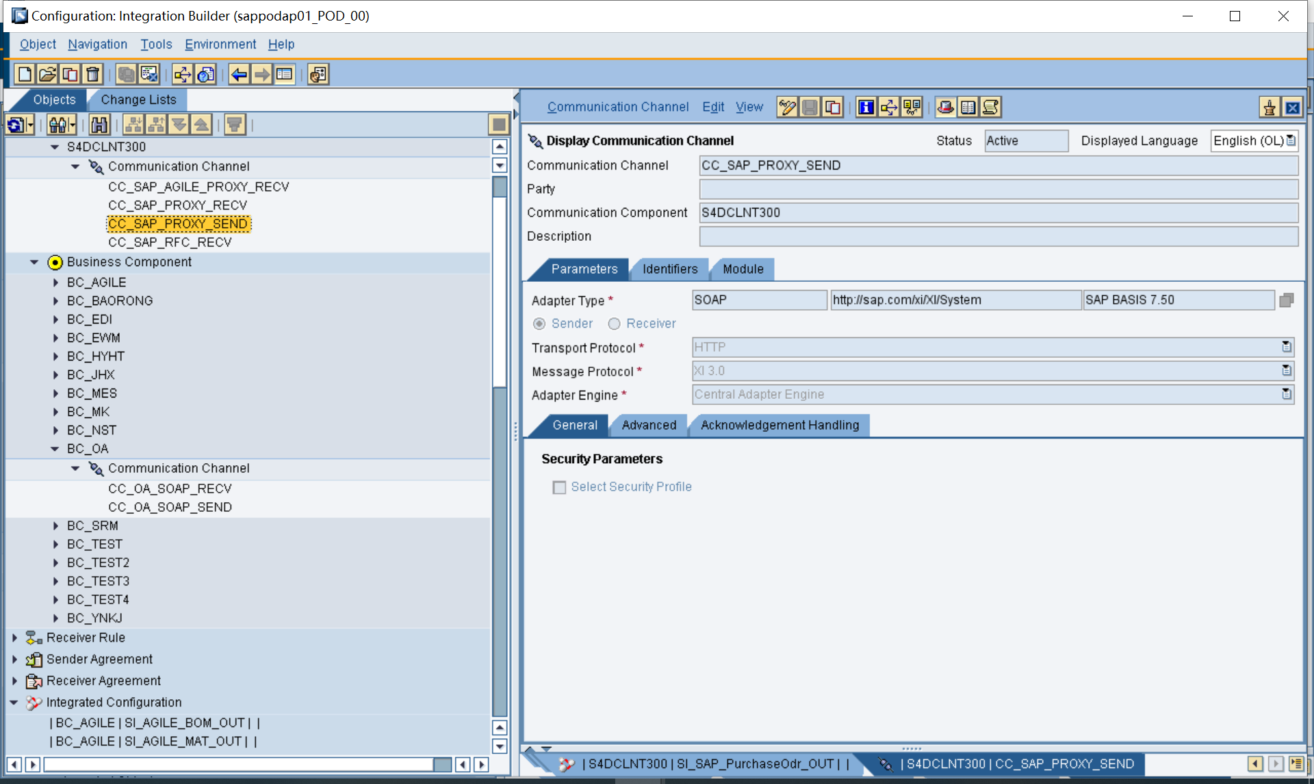Click the scroll paper icon in channel toolbar
This screenshot has height=784, width=1314.
click(x=991, y=107)
